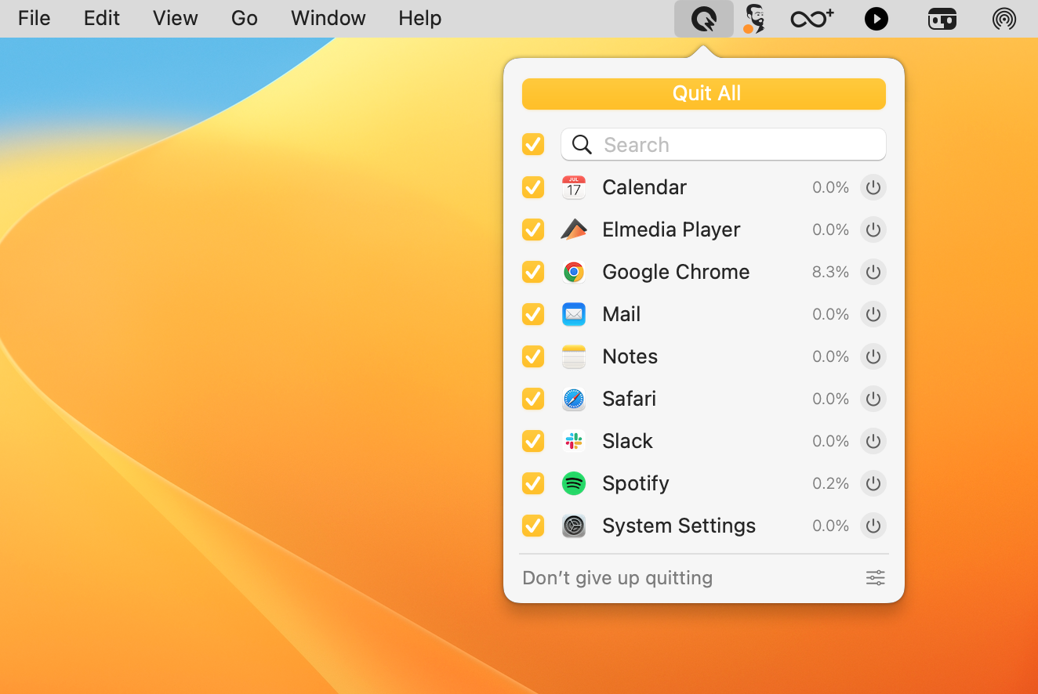
Task: Click the Elmedia Player app name
Action: tap(671, 230)
